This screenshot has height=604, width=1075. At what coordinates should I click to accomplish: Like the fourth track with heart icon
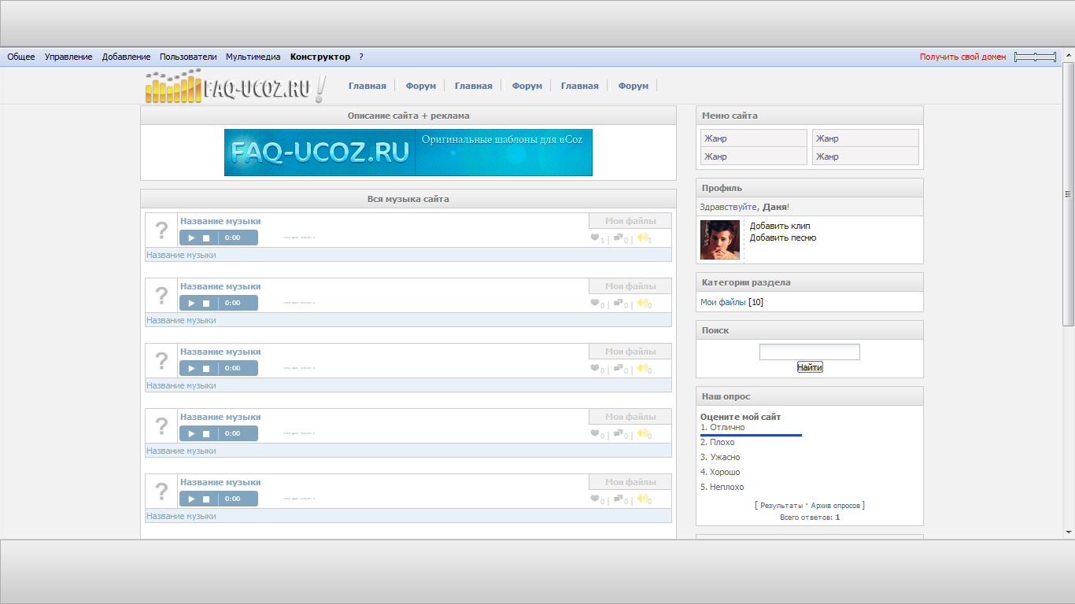click(595, 433)
